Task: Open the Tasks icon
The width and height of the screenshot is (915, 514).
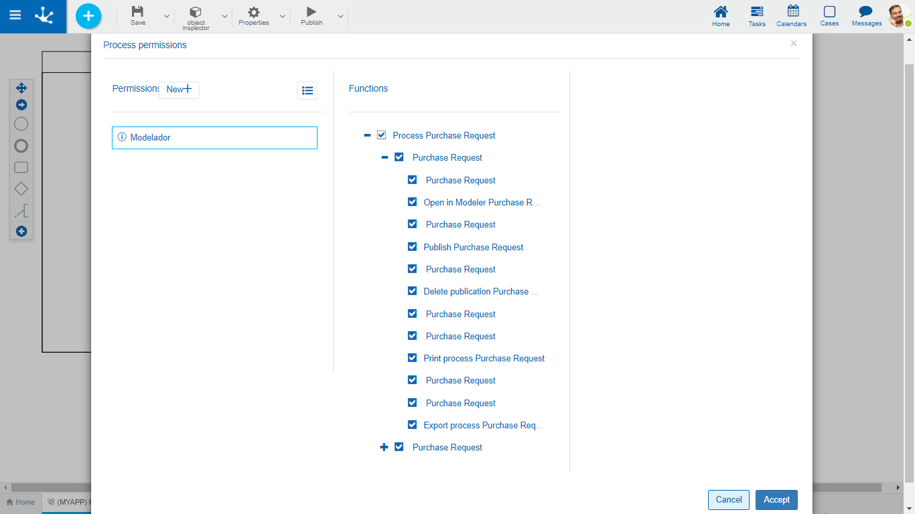Action: [x=757, y=16]
